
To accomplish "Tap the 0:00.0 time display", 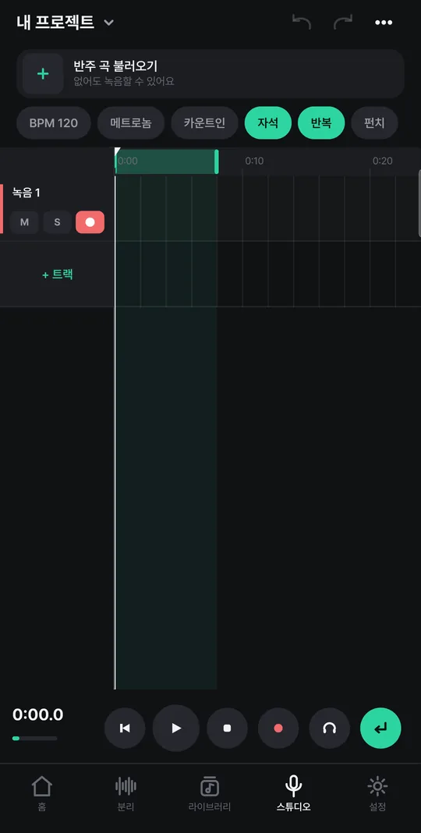I will point(37,714).
